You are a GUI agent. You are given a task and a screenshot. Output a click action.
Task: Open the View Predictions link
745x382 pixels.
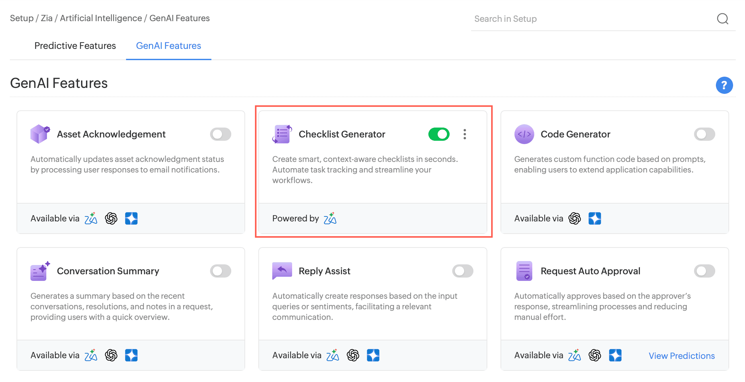coord(681,356)
